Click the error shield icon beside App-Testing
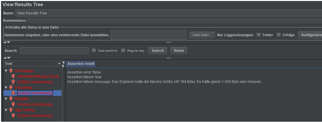This screenshot has height=122, width=322. pyautogui.click(x=11, y=110)
